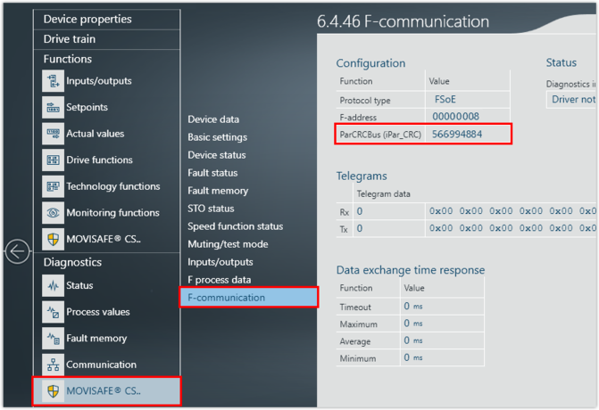This screenshot has width=599, height=410.
Task: Expand the Drive train section
Action: [x=70, y=39]
